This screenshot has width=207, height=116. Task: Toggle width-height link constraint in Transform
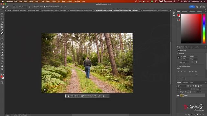[x=179, y=58]
